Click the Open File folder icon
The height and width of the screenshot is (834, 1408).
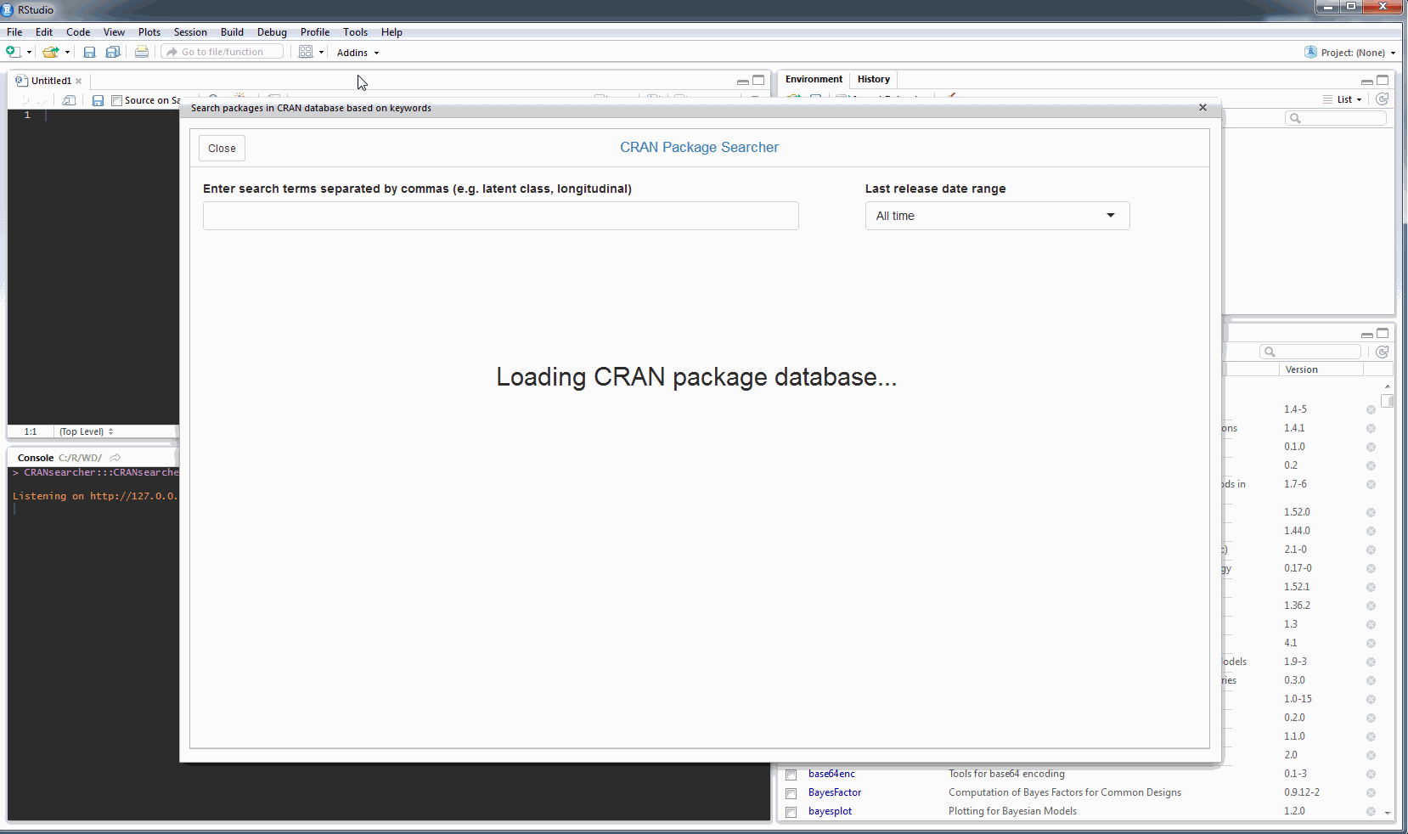pyautogui.click(x=51, y=52)
